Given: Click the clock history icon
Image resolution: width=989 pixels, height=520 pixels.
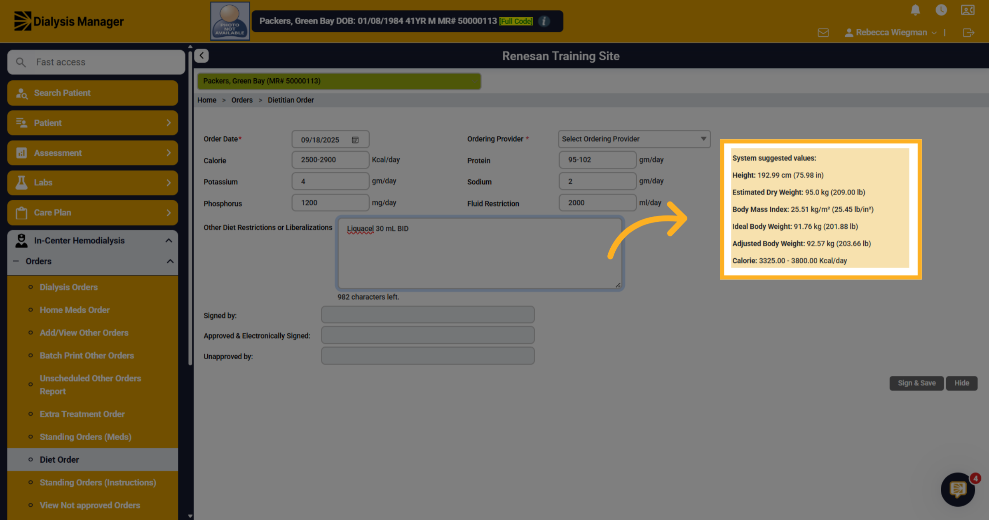Looking at the screenshot, I should pyautogui.click(x=941, y=10).
